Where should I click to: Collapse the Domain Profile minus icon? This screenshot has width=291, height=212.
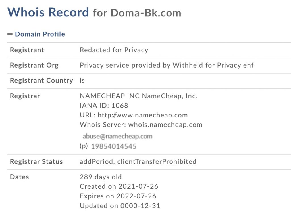point(10,34)
